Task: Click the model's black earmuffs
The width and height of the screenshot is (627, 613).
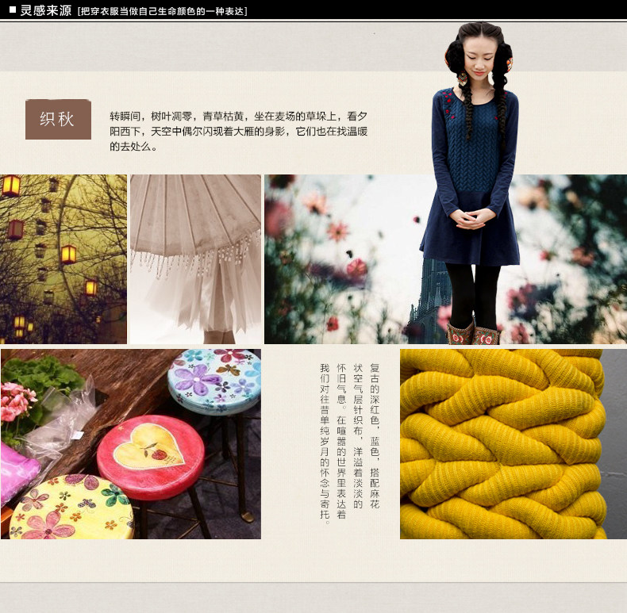Action: coord(458,63)
